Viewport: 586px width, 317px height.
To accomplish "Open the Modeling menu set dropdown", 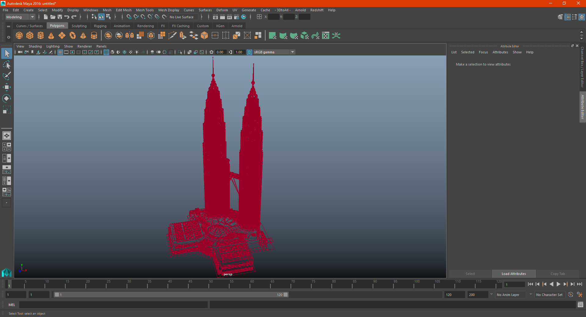I will pyautogui.click(x=20, y=17).
